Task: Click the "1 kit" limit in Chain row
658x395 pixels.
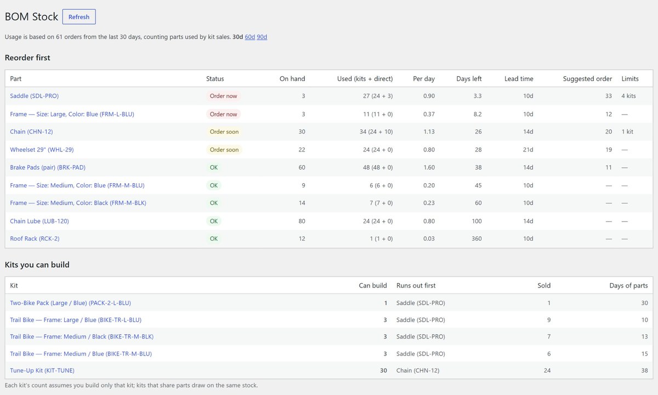Action: (627, 132)
